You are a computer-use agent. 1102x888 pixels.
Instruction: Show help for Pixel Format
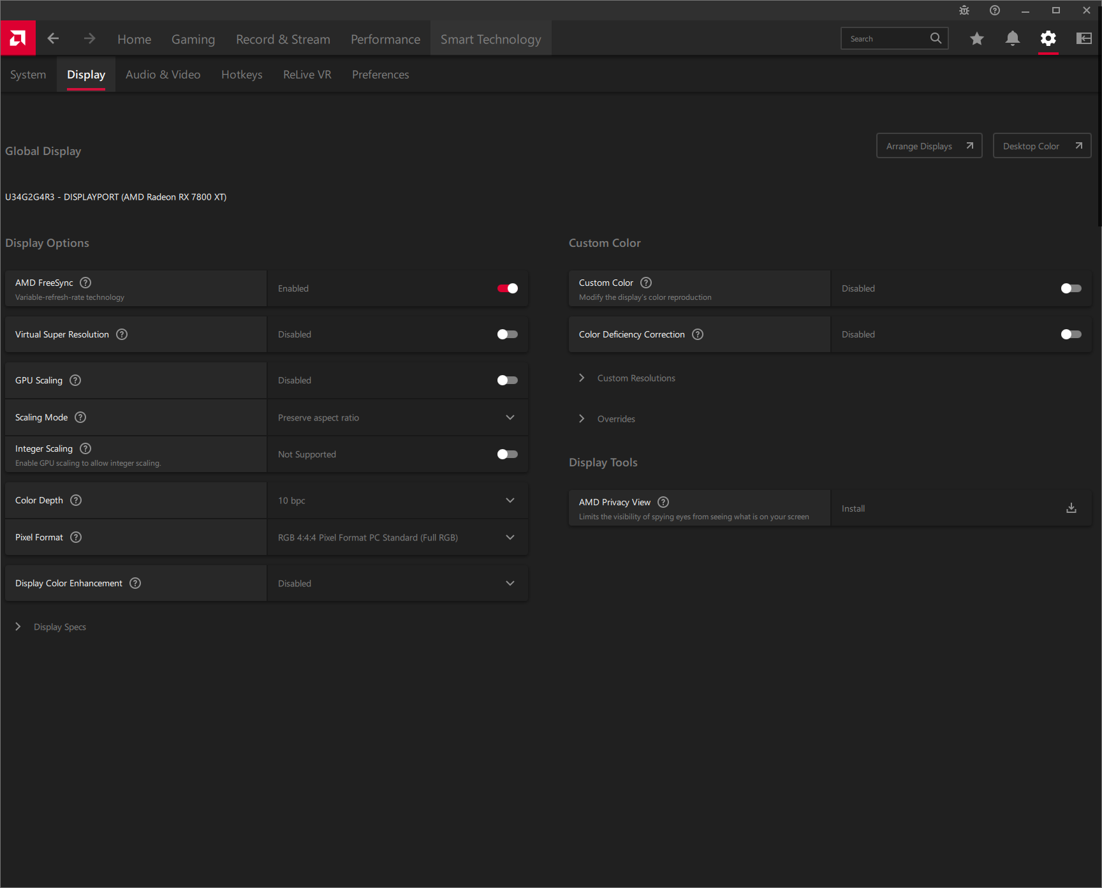click(76, 537)
